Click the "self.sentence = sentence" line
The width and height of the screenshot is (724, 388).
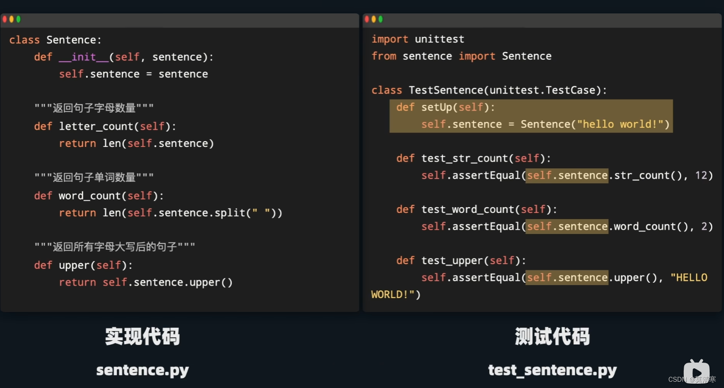(x=134, y=74)
